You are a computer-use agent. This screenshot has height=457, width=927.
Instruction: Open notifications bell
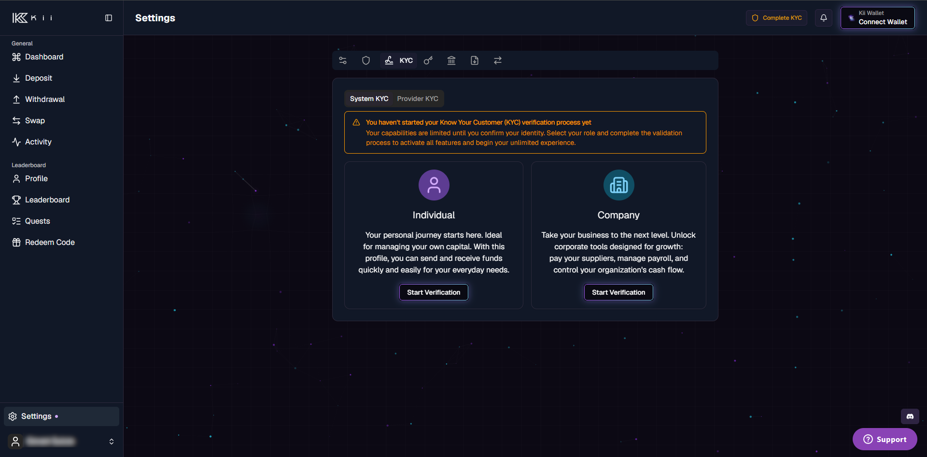(x=824, y=18)
